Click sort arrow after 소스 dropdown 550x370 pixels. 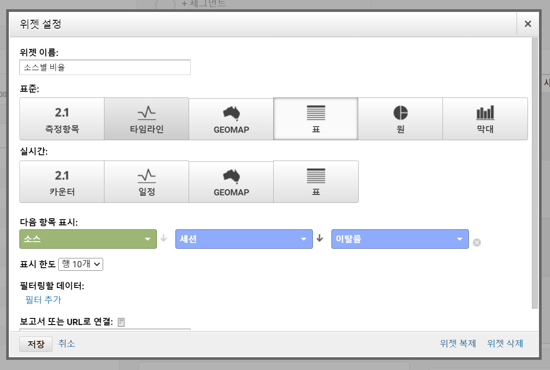coord(164,239)
